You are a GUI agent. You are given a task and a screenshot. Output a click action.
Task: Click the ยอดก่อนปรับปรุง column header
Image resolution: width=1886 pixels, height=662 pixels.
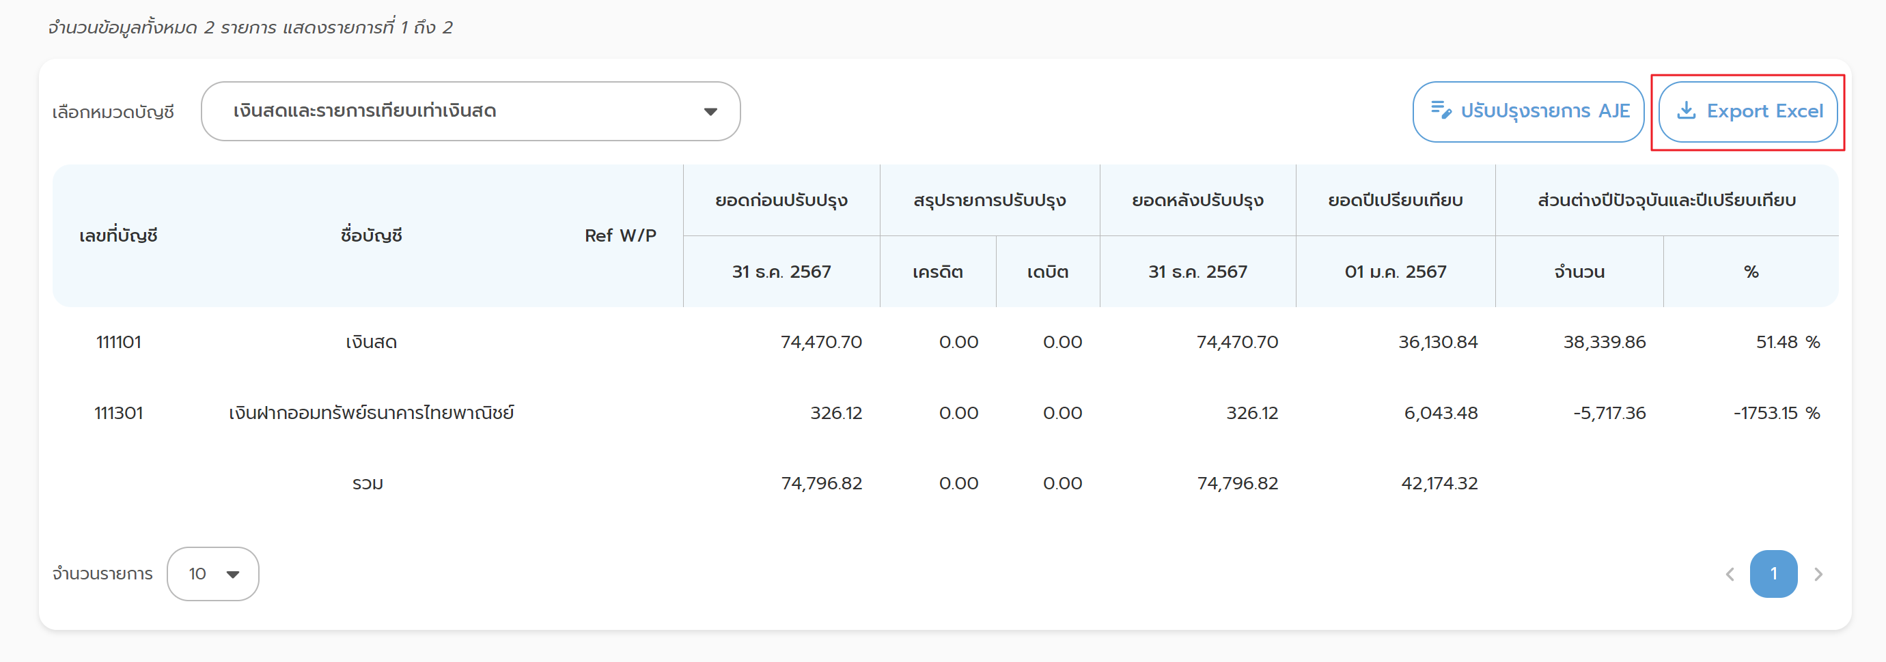pos(781,201)
